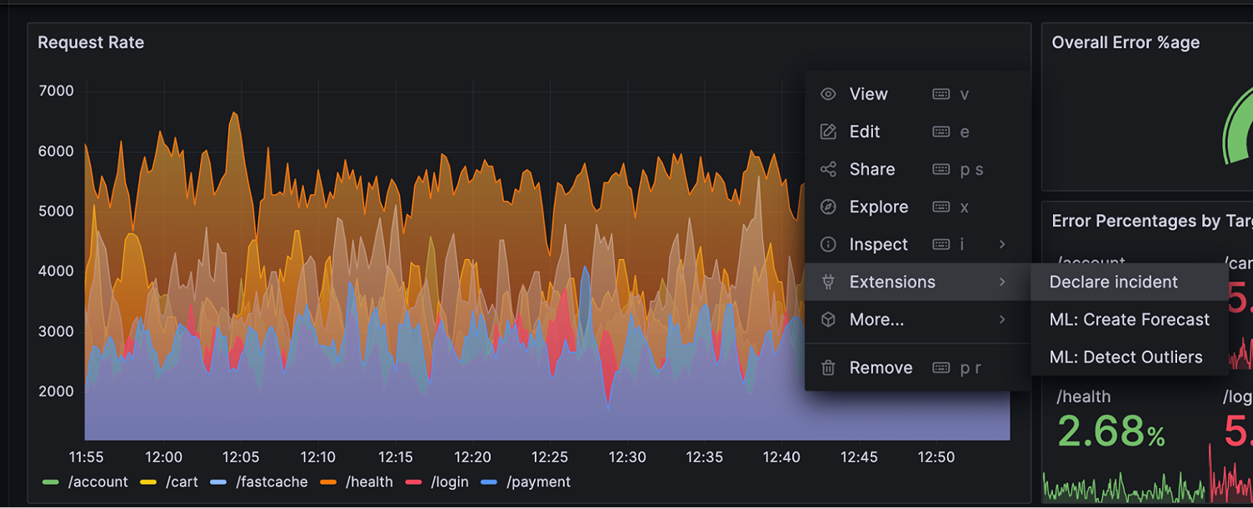
Task: Click the share icon in the panel menu
Action: [828, 169]
